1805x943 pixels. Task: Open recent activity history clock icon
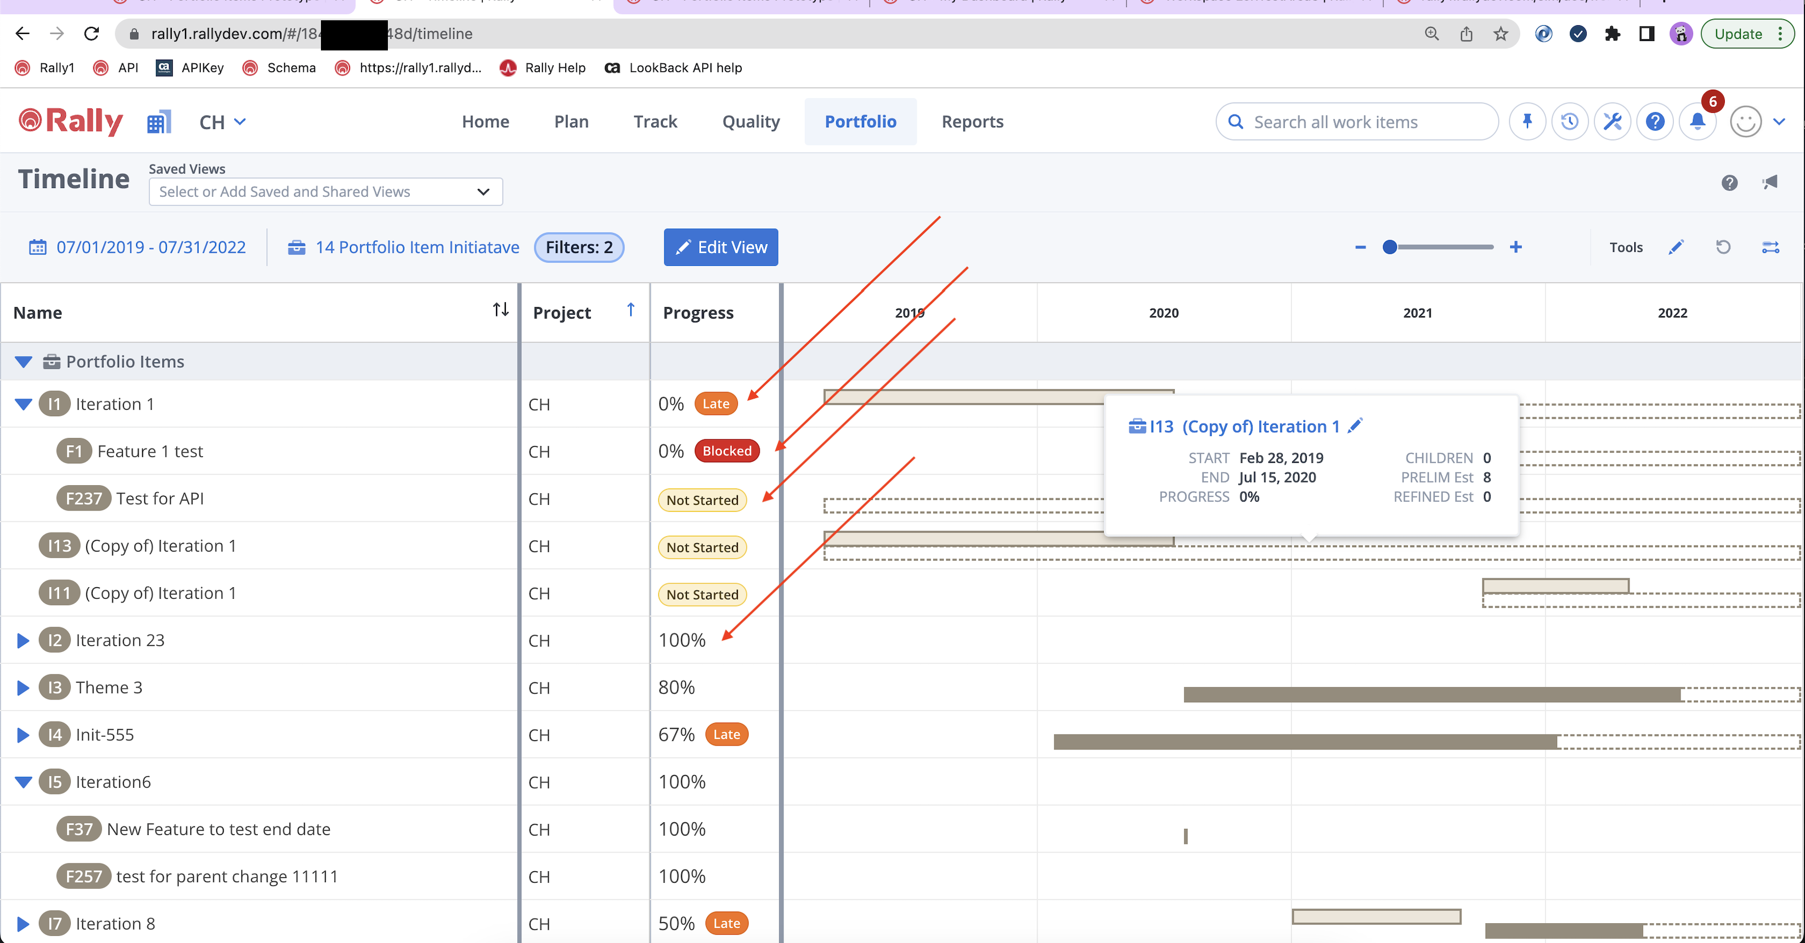[1570, 122]
